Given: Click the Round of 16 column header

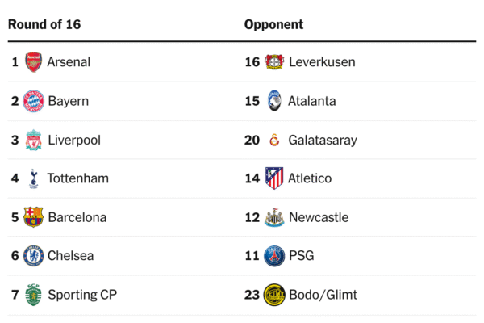Looking at the screenshot, I should pos(44,24).
